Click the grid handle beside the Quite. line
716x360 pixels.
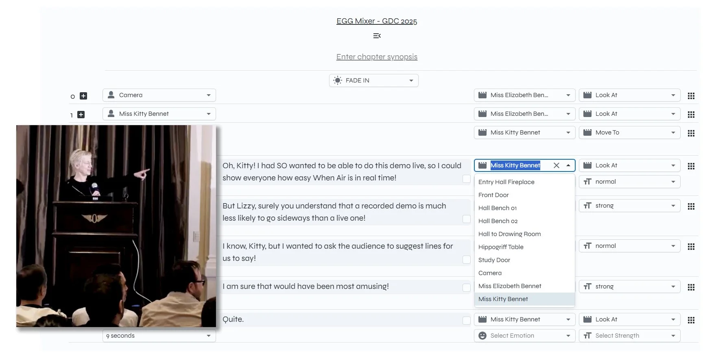coord(691,320)
